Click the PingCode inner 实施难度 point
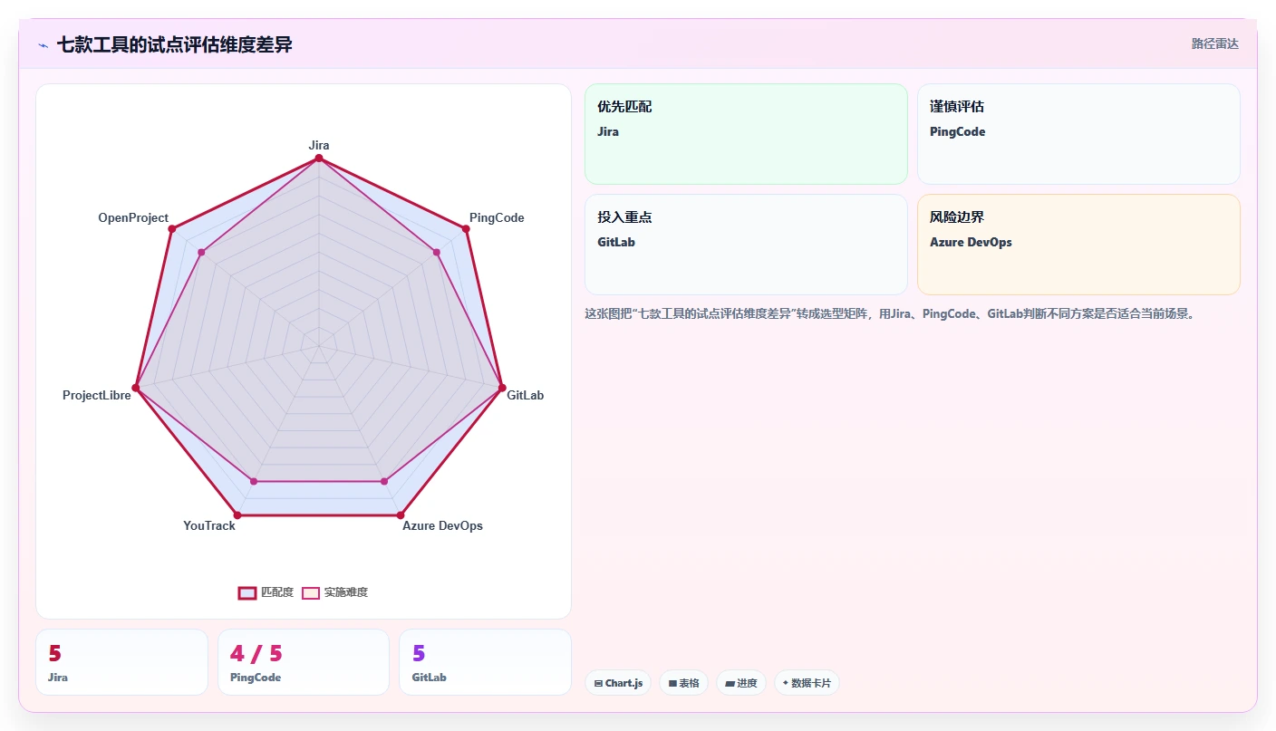This screenshot has width=1276, height=731. (437, 253)
